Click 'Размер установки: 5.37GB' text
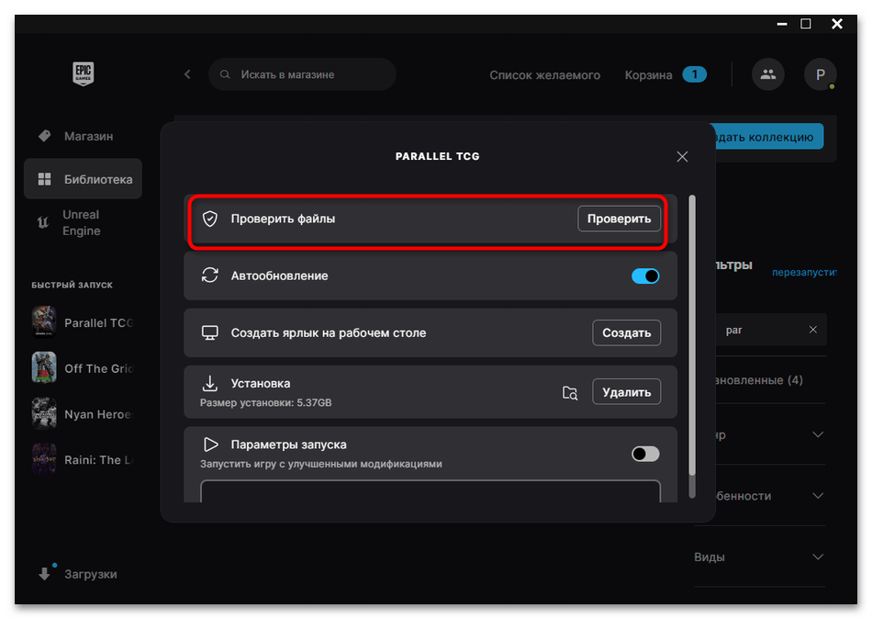 tap(266, 402)
